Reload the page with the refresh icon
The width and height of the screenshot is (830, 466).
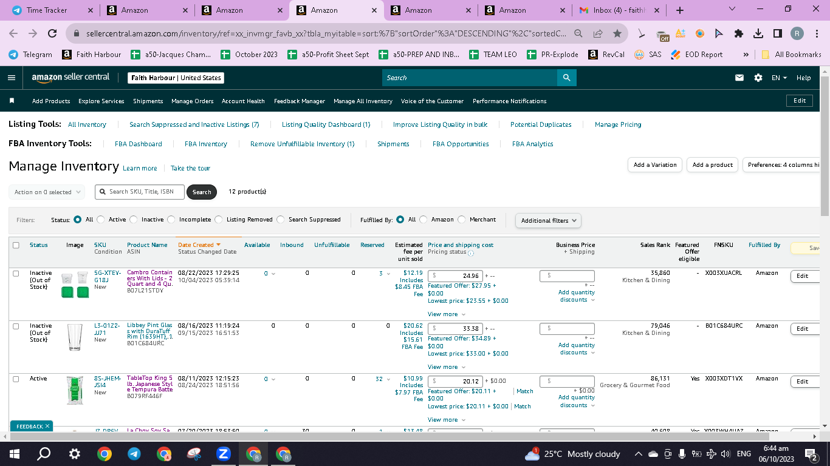point(52,33)
